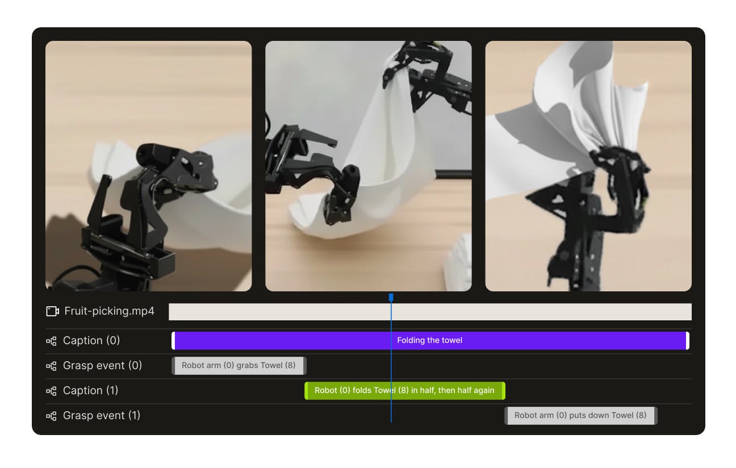Click the annotation icon beside Grasp event (1)
The height and width of the screenshot is (468, 736).
point(52,415)
